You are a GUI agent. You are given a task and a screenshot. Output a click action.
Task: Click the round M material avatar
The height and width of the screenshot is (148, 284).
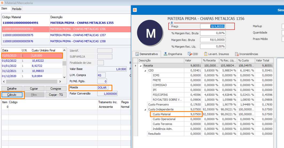pyautogui.click(x=150, y=33)
